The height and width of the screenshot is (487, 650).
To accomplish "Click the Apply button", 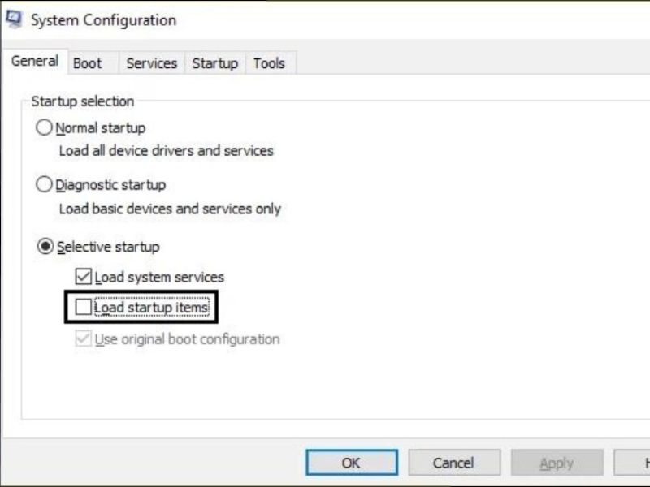I will tap(557, 463).
